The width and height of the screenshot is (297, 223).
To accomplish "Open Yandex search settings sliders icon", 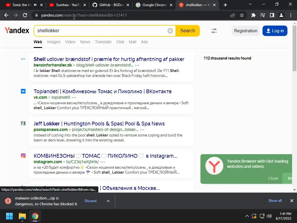I will click(214, 31).
